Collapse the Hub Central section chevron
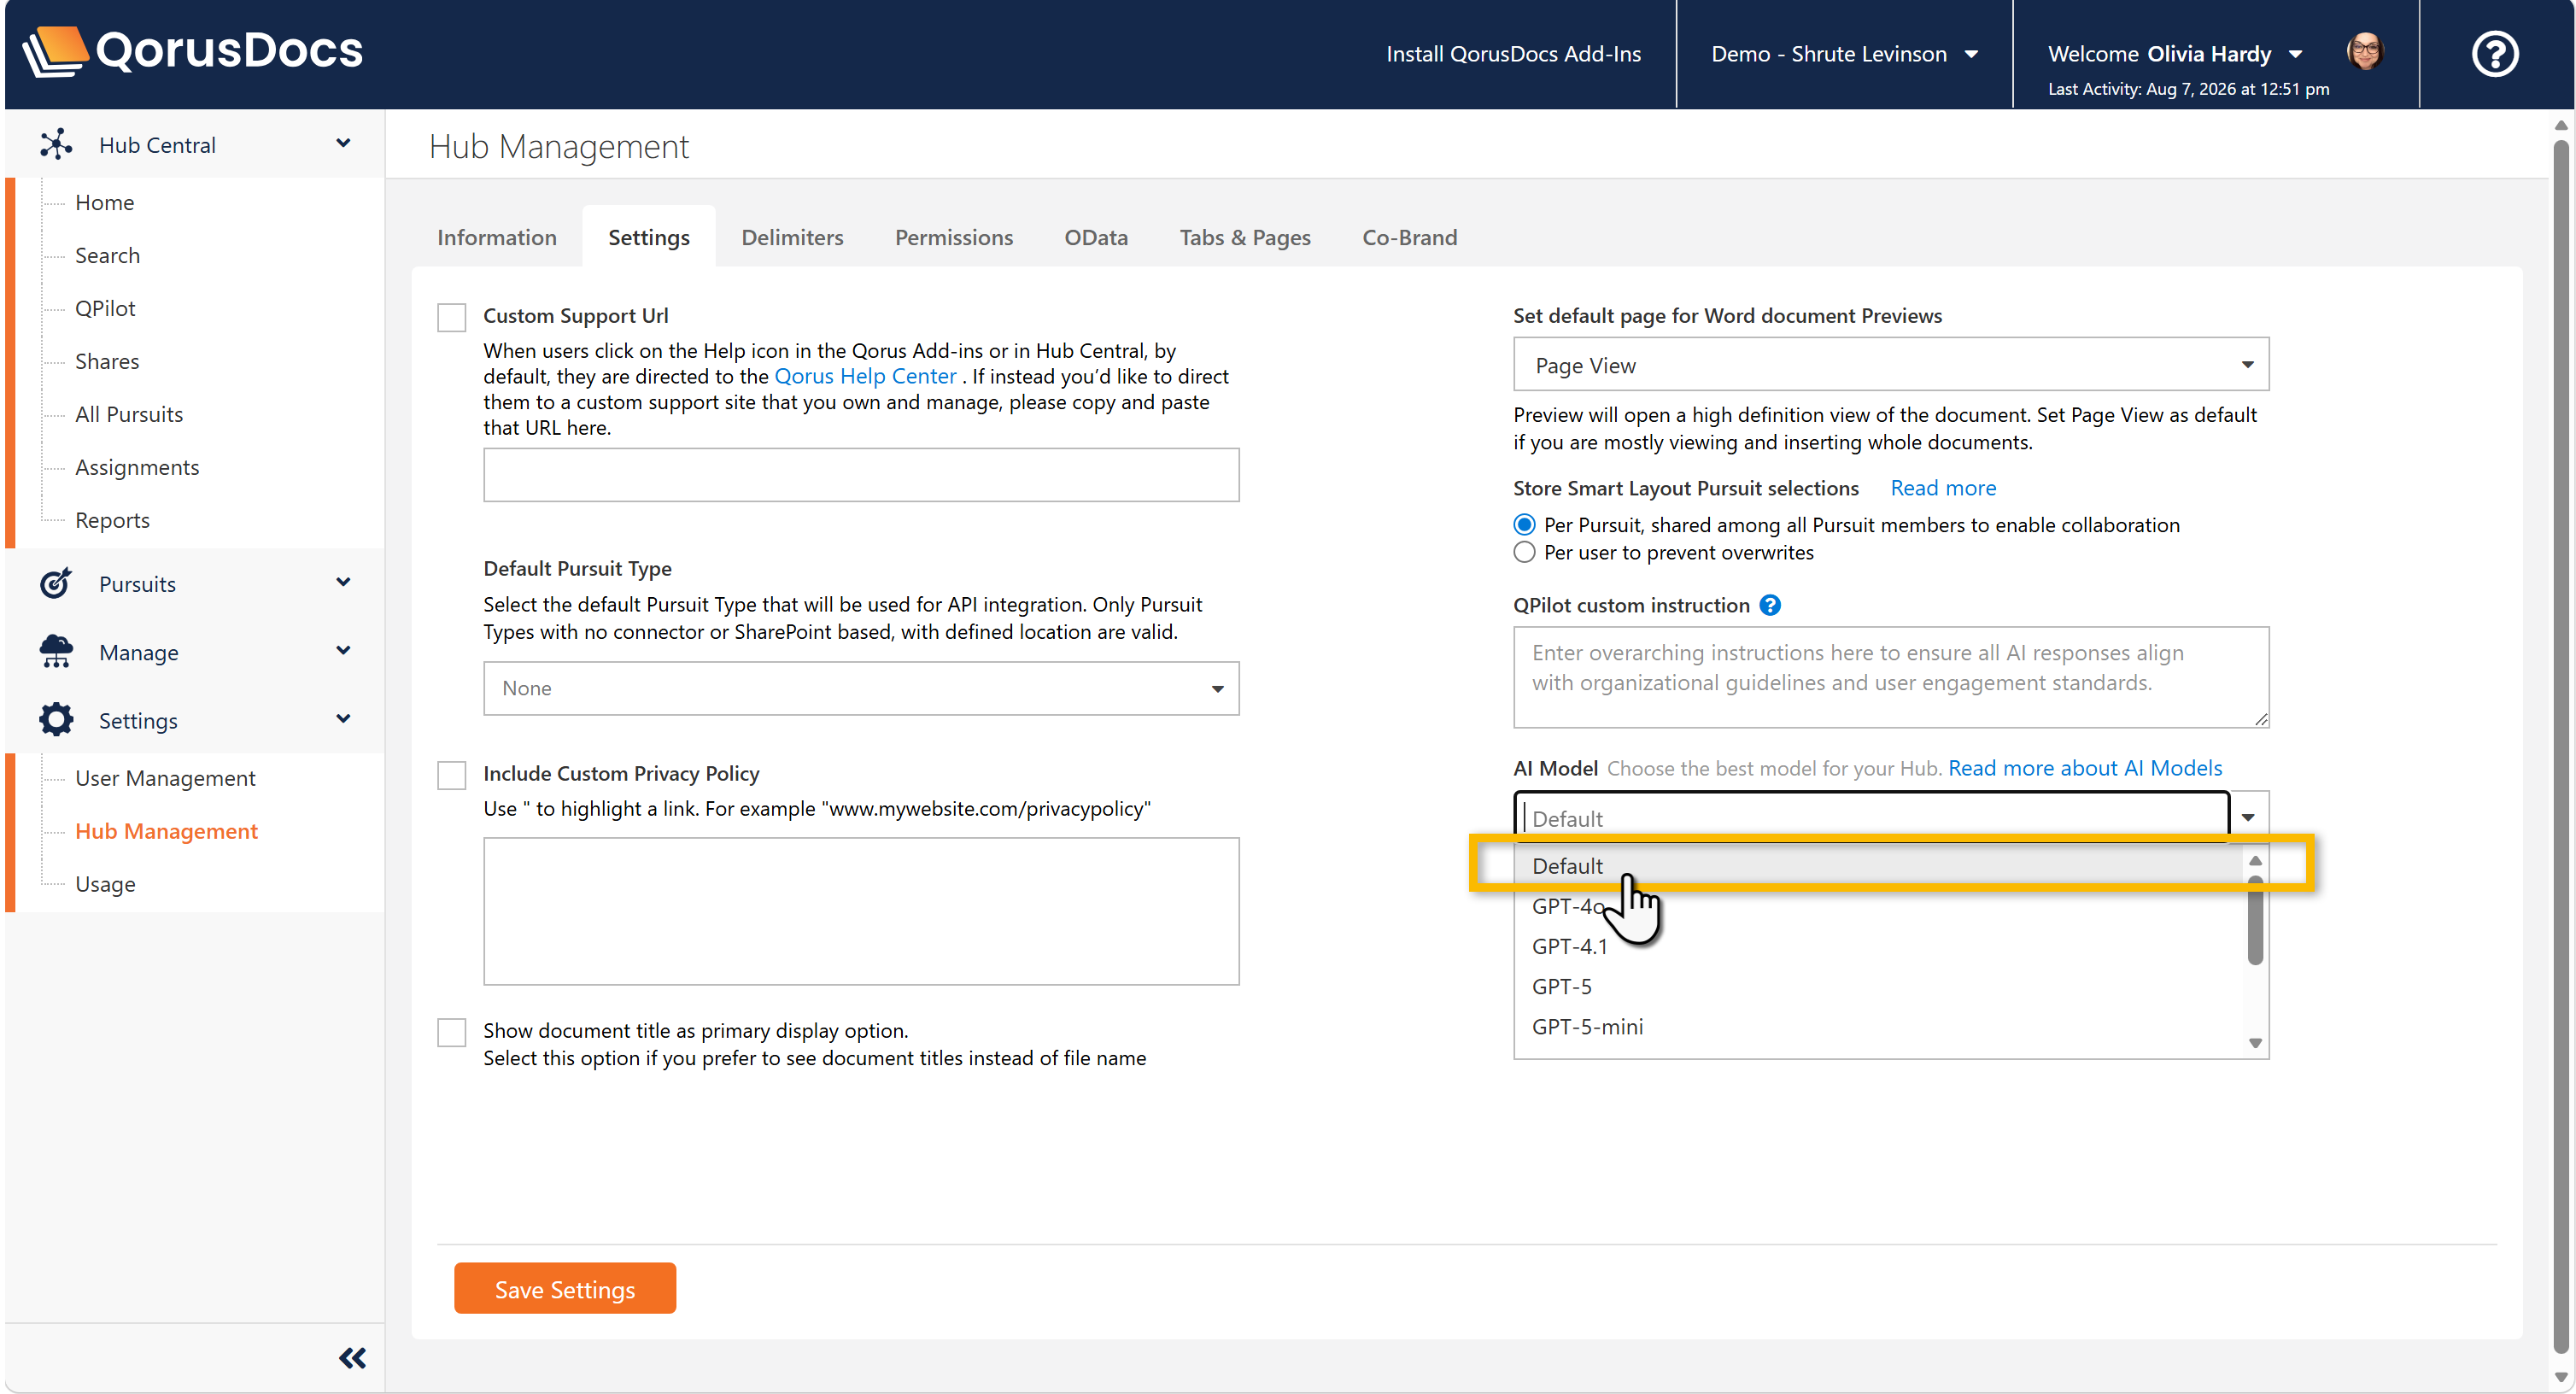This screenshot has width=2576, height=1394. click(x=343, y=144)
